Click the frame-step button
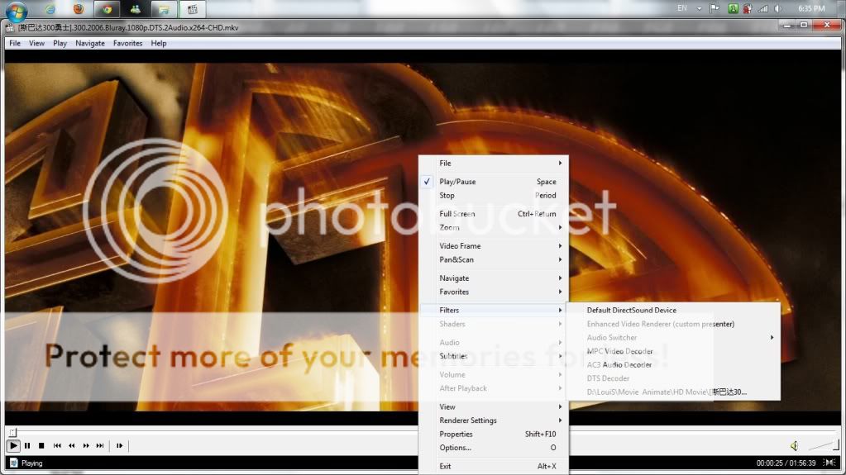The height and width of the screenshot is (475, 846). click(x=120, y=445)
